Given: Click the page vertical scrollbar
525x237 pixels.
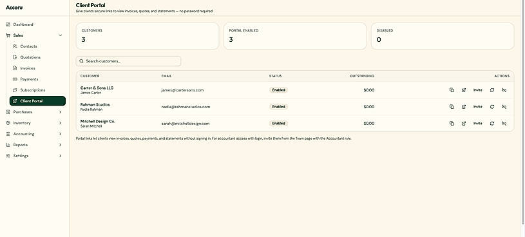Looking at the screenshot, I should (523, 112).
